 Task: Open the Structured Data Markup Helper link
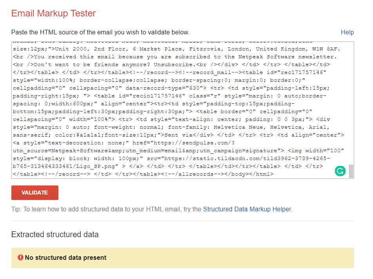(x=247, y=209)
